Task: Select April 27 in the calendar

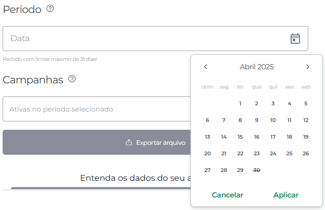Action: [207, 170]
